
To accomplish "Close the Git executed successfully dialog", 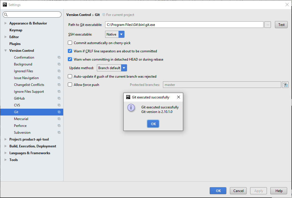I will pos(178,97).
